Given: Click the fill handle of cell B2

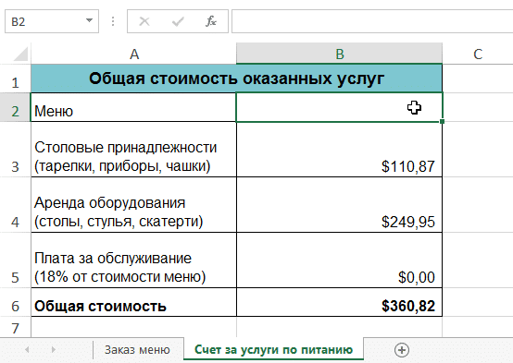Looking at the screenshot, I should tap(442, 121).
